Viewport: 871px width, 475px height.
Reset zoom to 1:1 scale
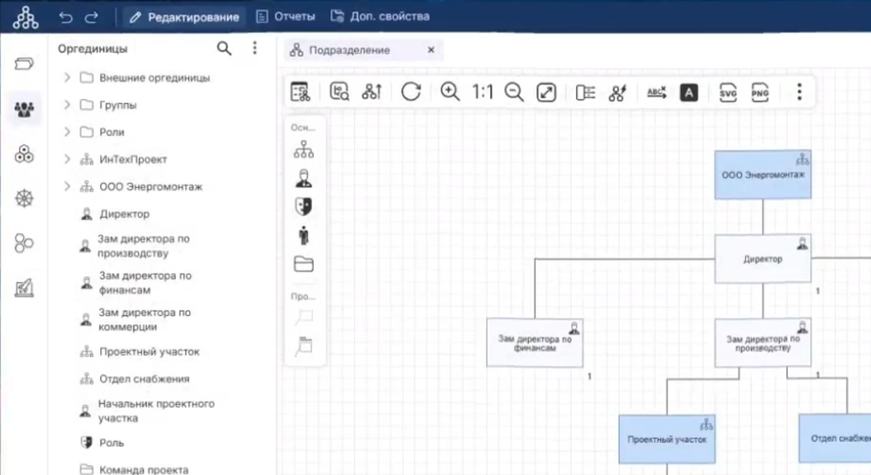(x=482, y=92)
